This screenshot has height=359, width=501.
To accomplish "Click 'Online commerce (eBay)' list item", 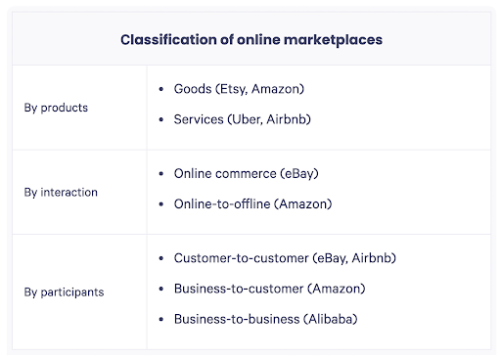I will 246,173.
